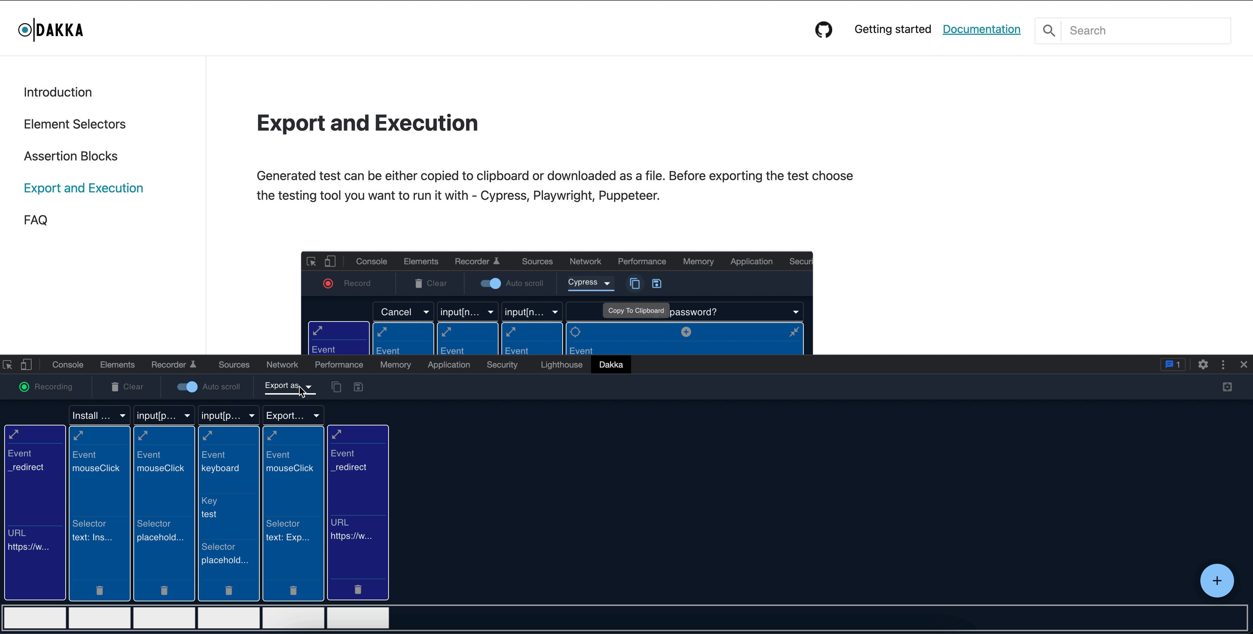Open the Documentation link
Screen dimensions: 1253x634
click(981, 29)
